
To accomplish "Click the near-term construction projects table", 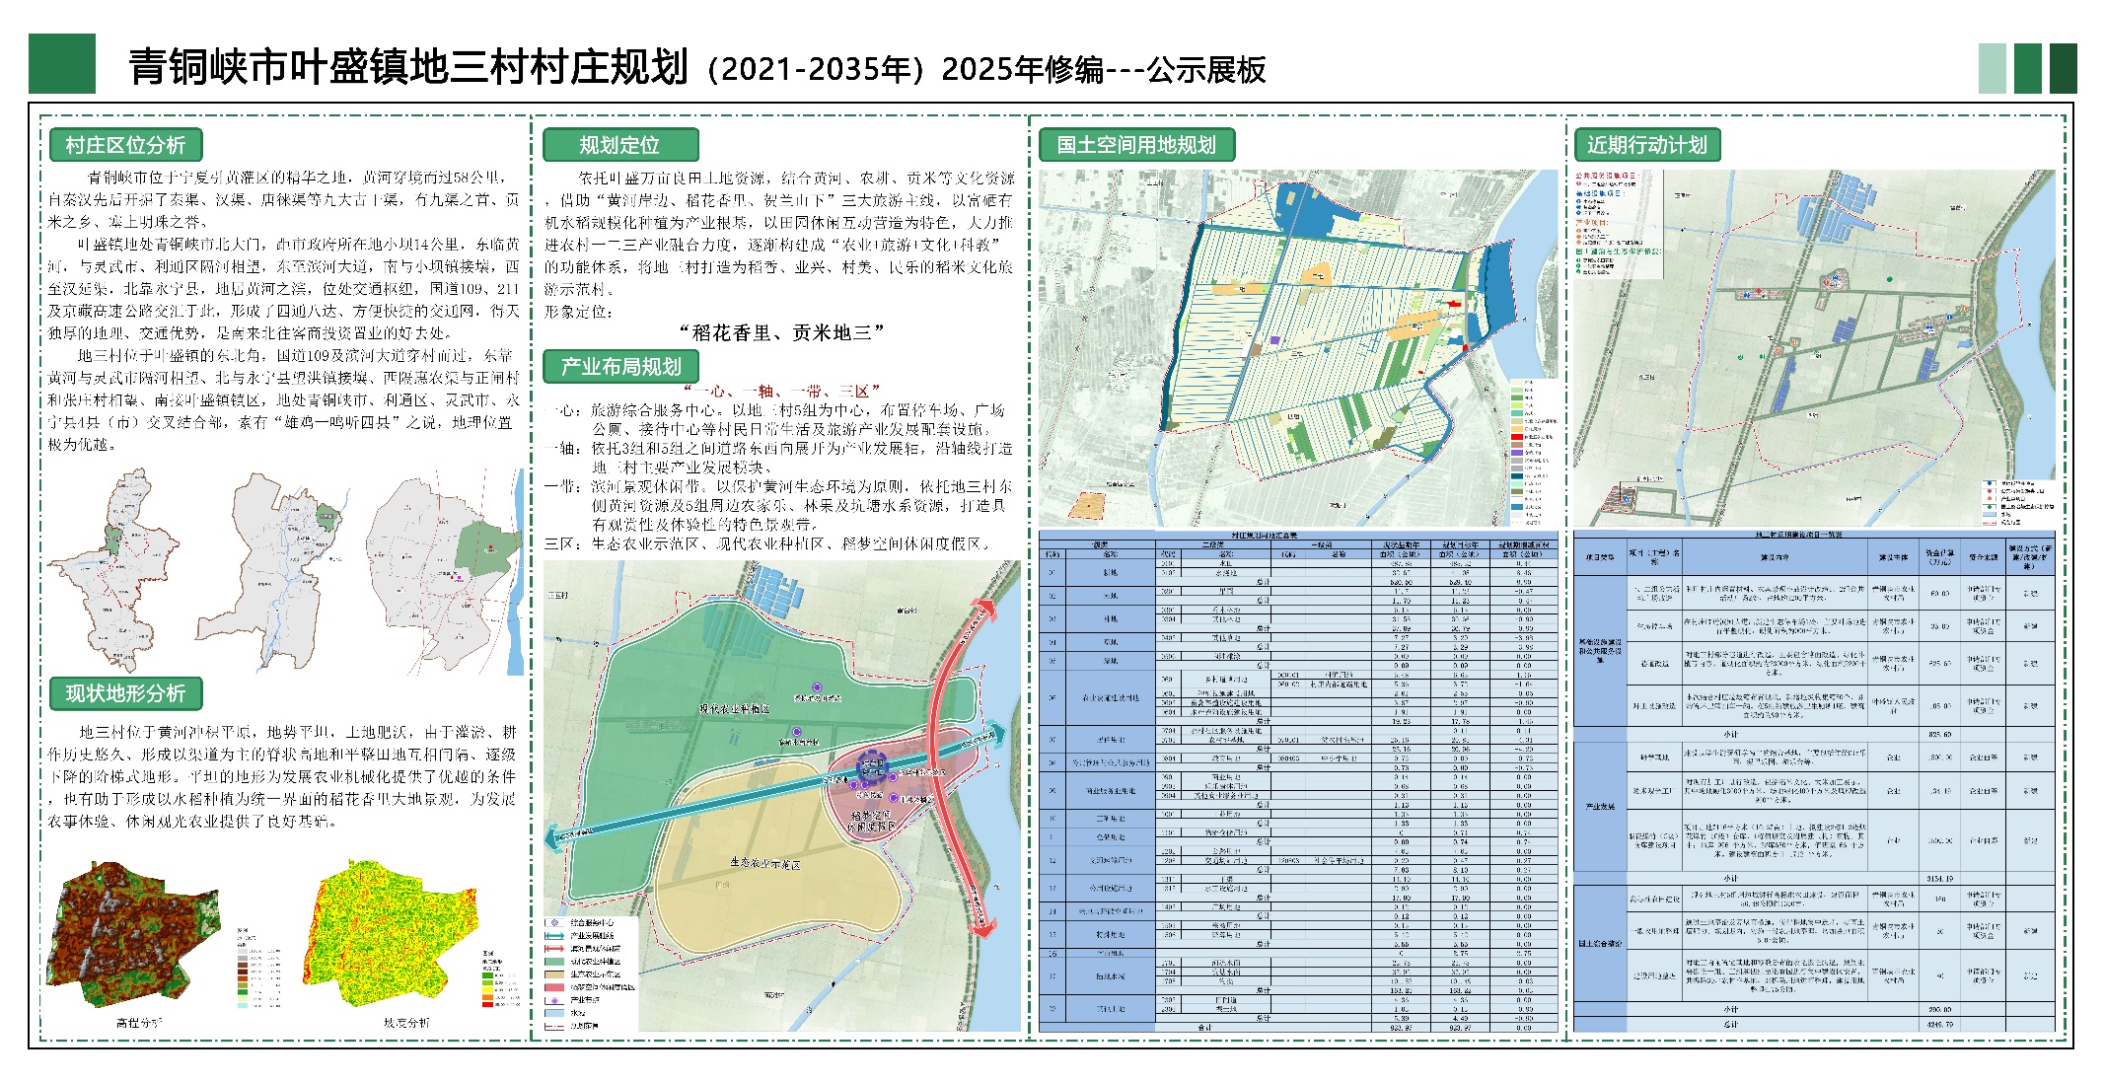I will [1814, 781].
